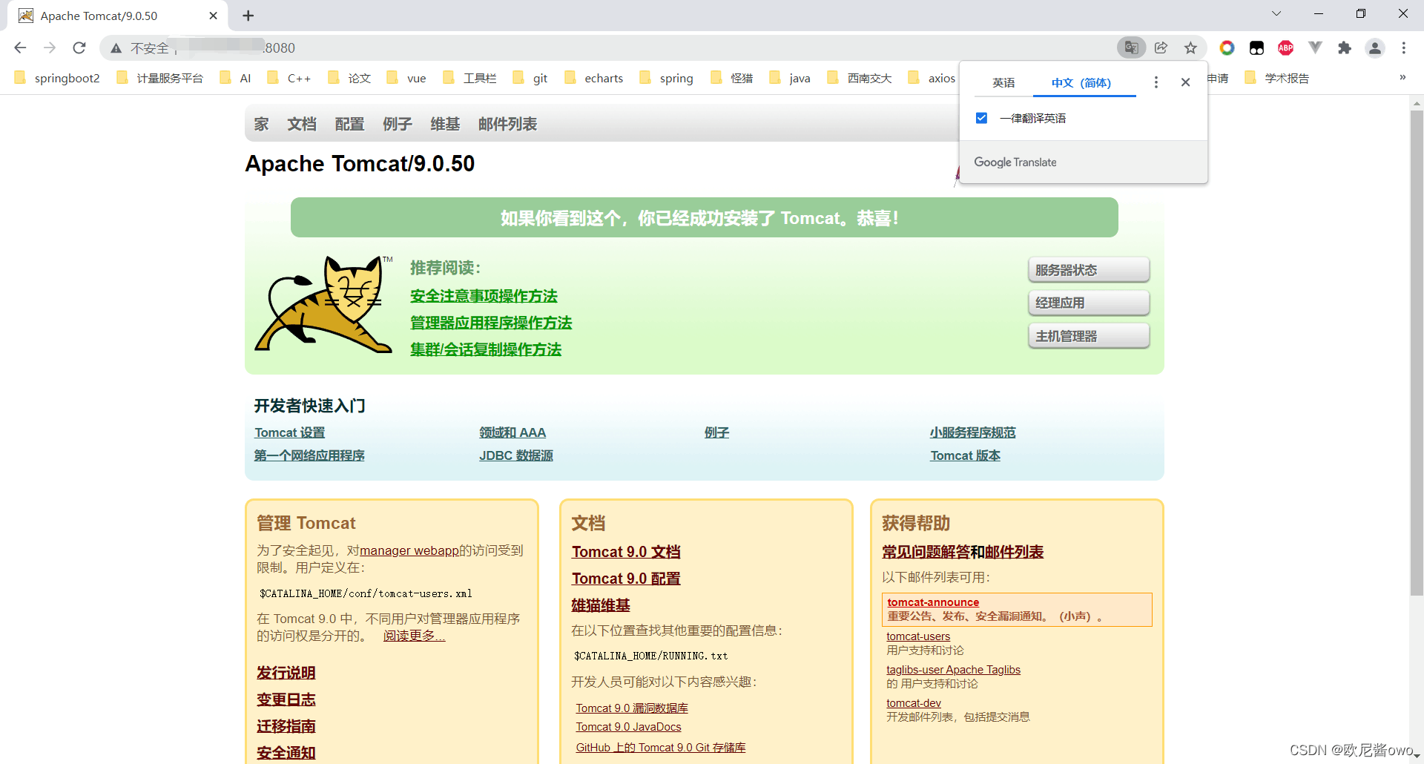Open the 论文 bookmark folder
The height and width of the screenshot is (764, 1424).
coord(349,78)
